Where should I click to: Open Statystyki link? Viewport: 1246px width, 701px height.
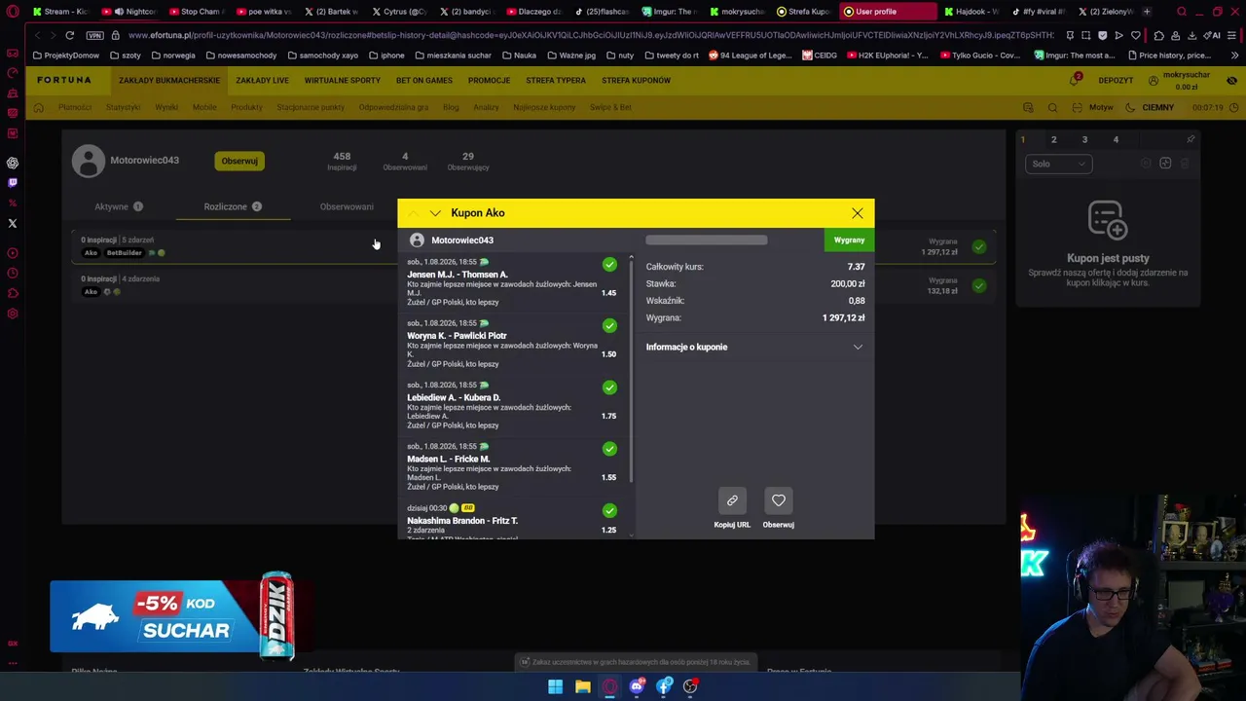tap(123, 107)
